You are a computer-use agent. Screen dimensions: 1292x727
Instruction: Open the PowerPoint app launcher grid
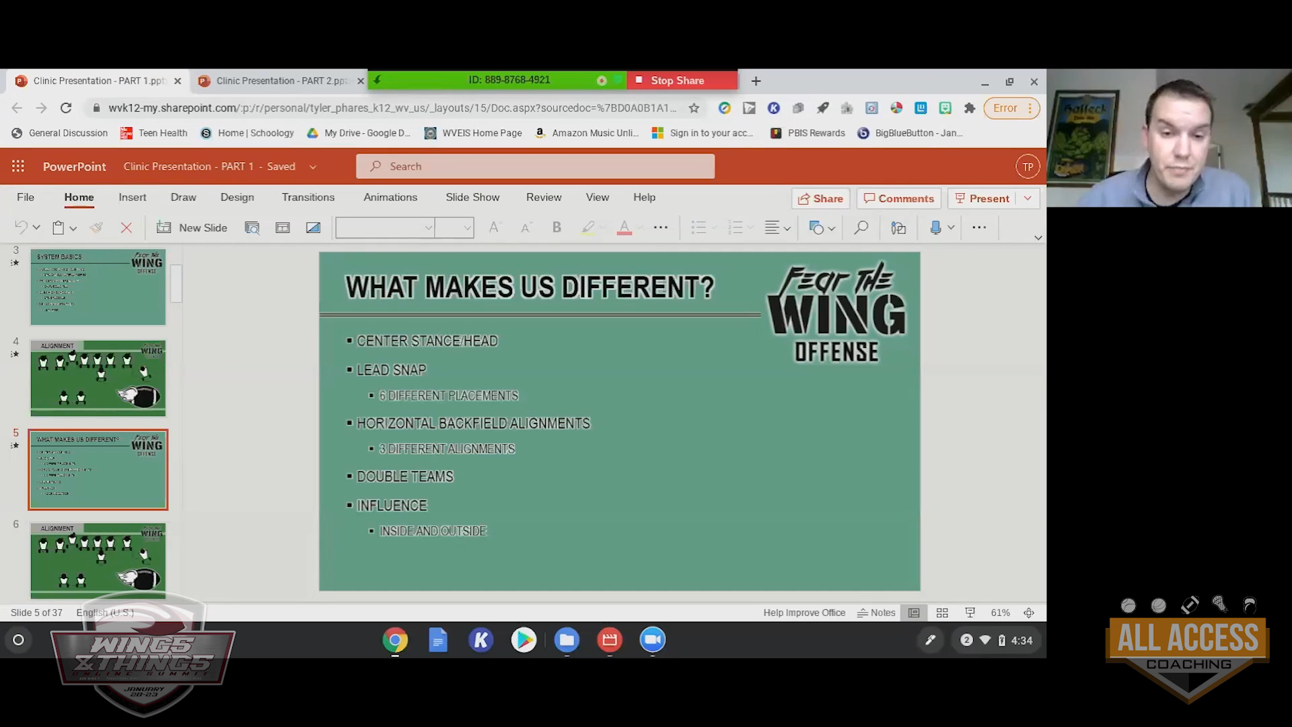pos(18,166)
